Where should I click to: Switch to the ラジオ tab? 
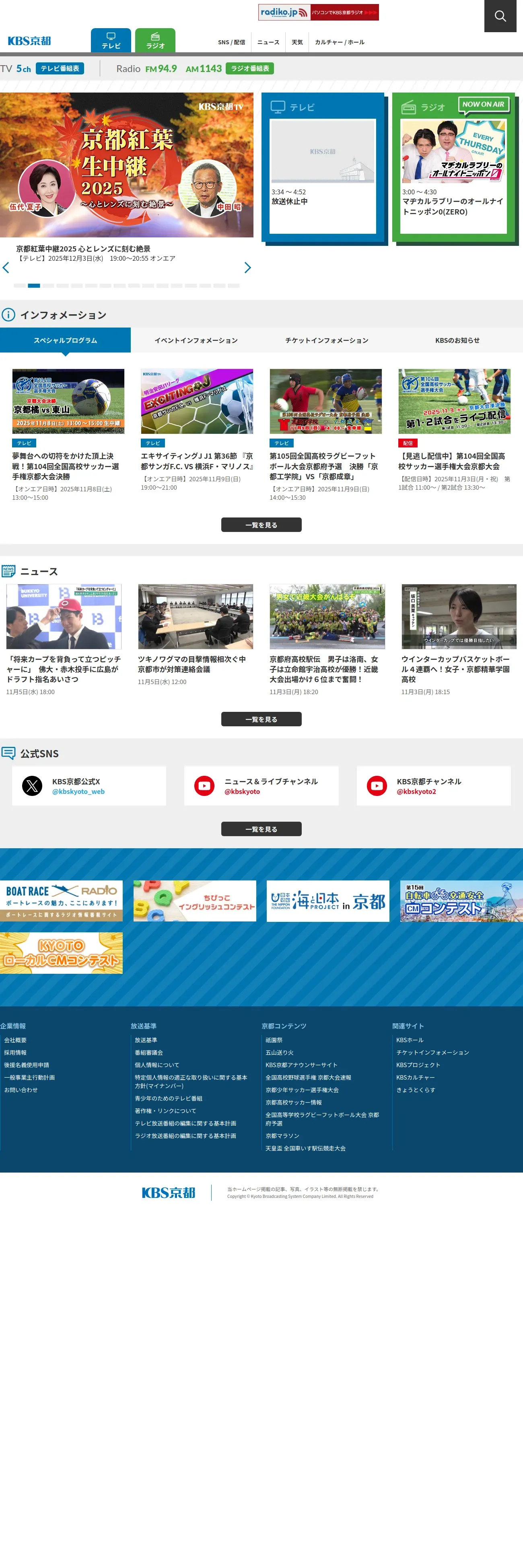[x=155, y=40]
